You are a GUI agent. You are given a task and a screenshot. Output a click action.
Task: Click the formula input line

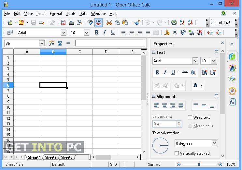110,43
